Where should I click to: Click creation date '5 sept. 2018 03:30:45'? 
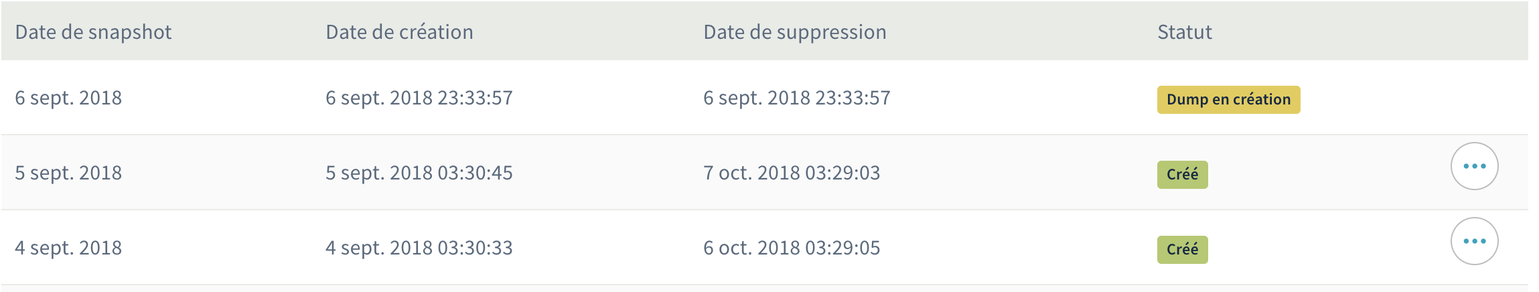419,173
